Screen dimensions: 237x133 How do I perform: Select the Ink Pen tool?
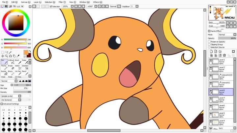click(x=18, y=73)
